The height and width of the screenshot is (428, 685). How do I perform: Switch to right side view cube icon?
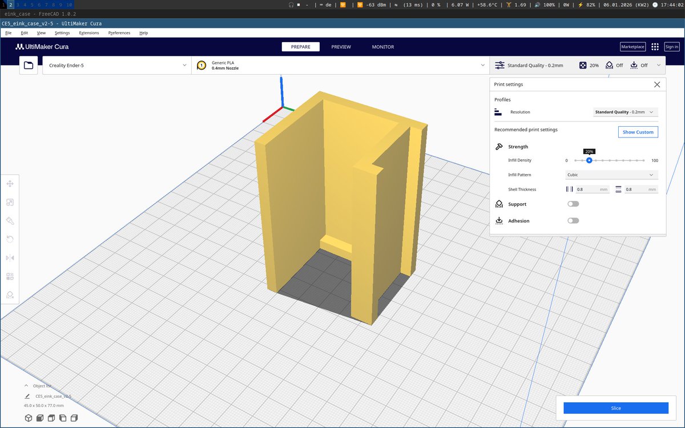click(73, 418)
